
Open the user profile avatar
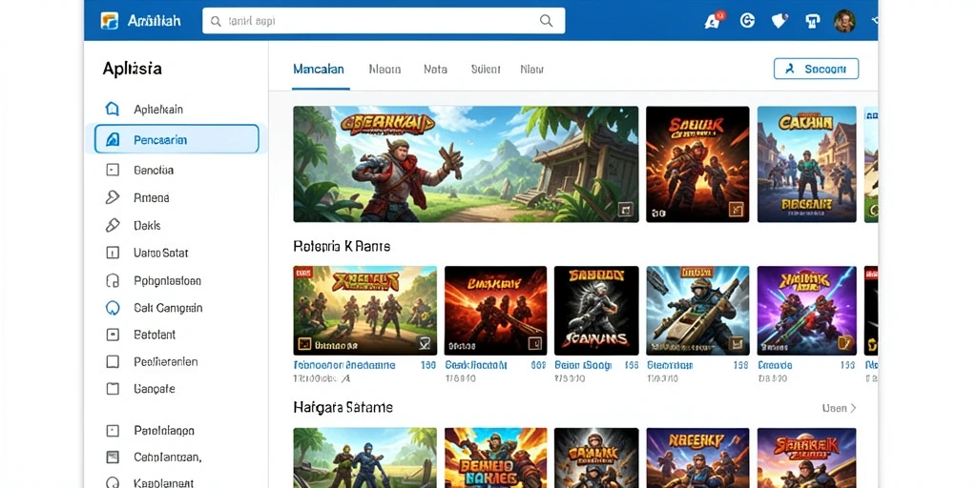coord(845,21)
